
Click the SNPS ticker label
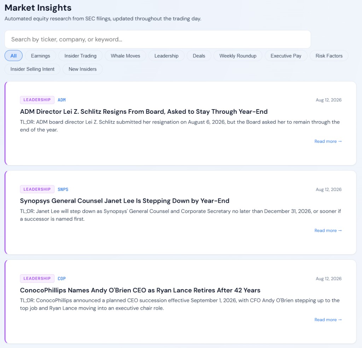click(x=63, y=189)
